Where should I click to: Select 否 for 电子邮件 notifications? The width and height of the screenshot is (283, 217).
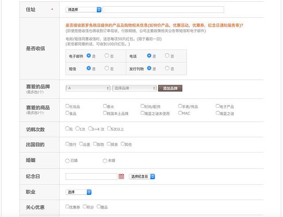[x=107, y=56]
